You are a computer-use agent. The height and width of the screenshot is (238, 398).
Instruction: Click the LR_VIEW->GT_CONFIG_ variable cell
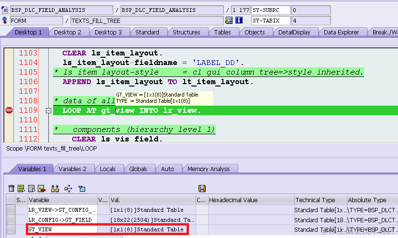63,210
